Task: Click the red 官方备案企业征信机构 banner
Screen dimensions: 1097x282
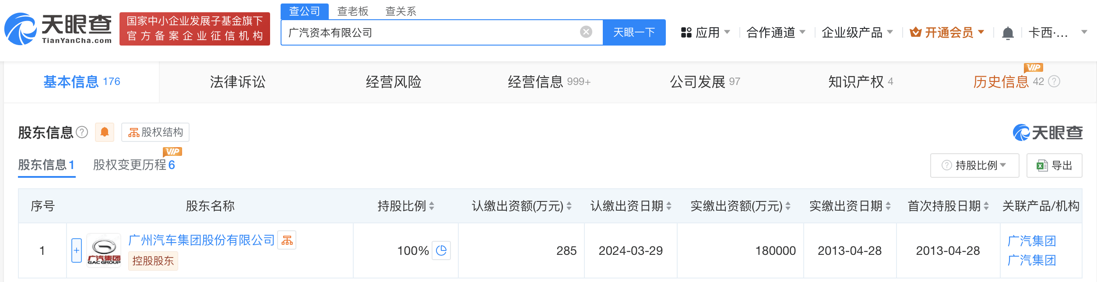Action: click(195, 29)
